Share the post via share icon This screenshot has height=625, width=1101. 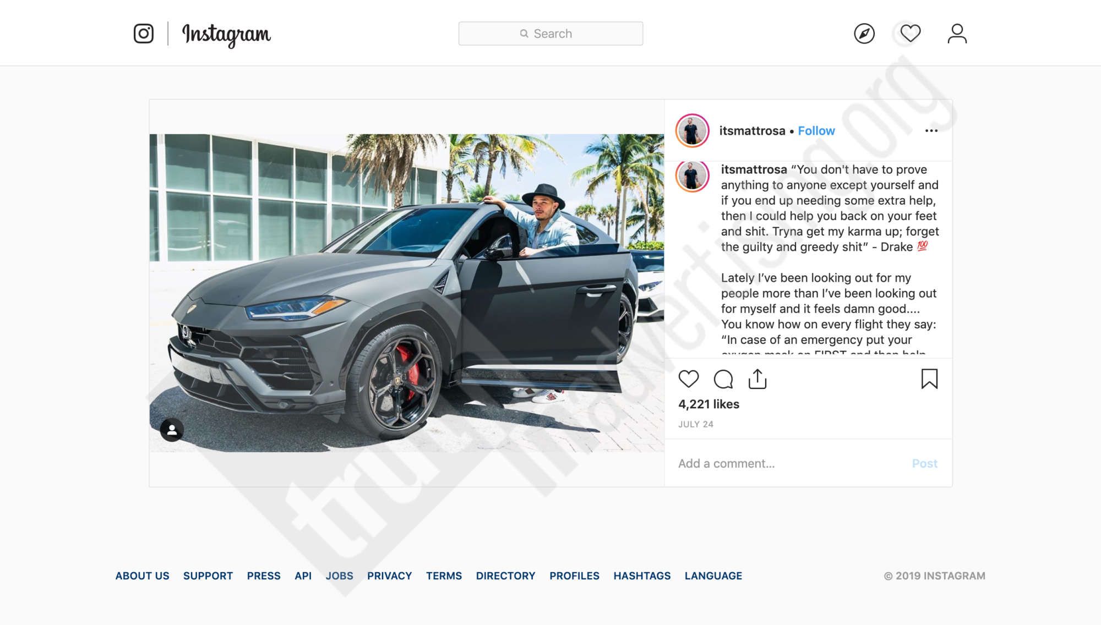[757, 379]
